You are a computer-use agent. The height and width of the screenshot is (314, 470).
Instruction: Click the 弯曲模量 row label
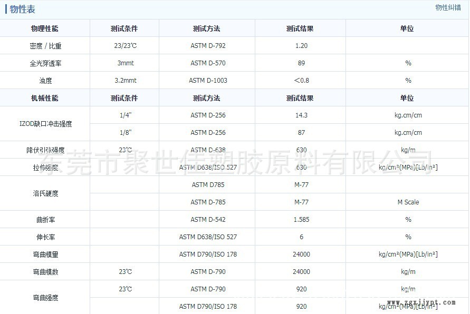point(45,254)
